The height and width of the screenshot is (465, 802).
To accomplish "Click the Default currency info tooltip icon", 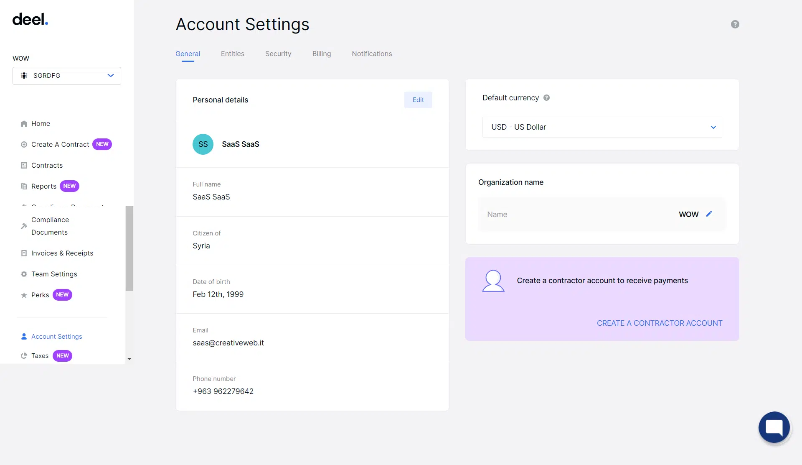I will pyautogui.click(x=546, y=97).
